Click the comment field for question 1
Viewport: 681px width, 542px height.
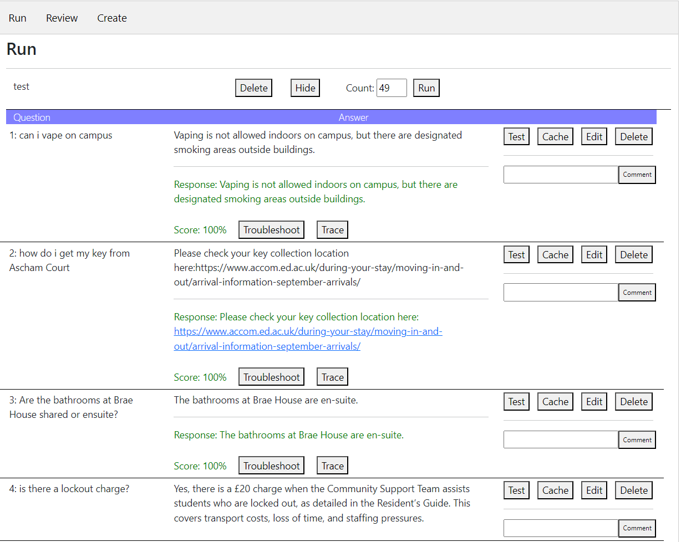coord(561,175)
